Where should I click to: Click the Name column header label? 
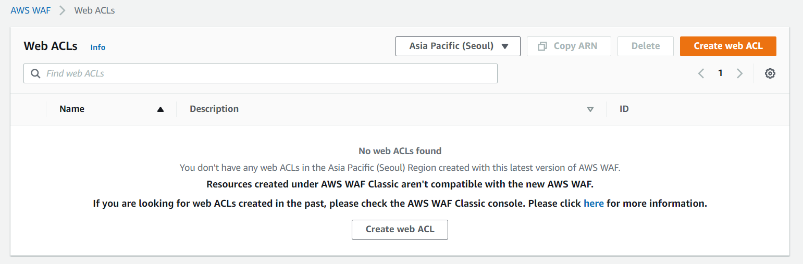72,109
